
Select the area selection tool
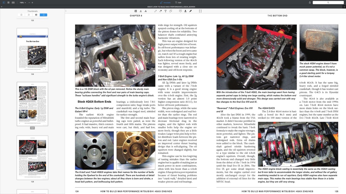pyautogui.click(x=200, y=11)
